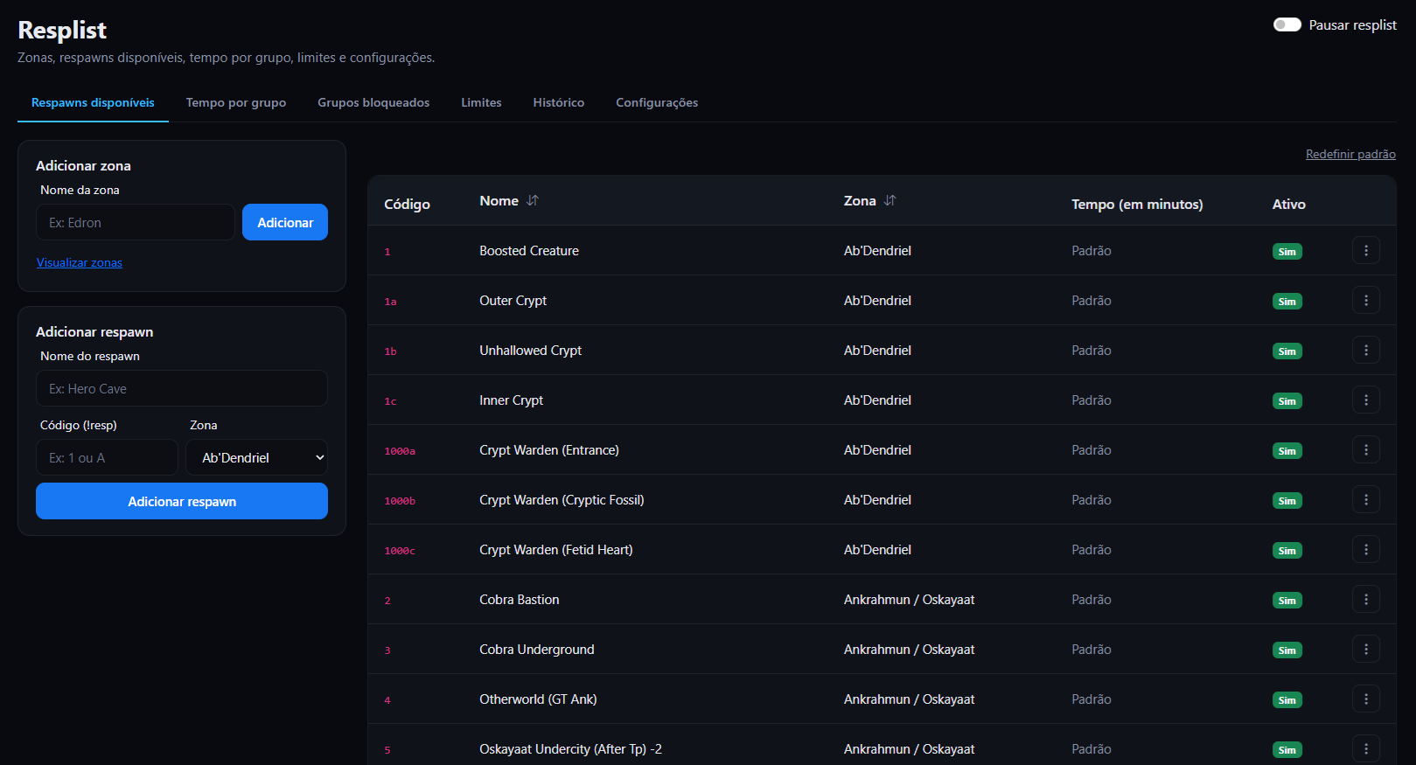Toggle the Pausar resplist switch
The width and height of the screenshot is (1416, 765).
point(1287,24)
